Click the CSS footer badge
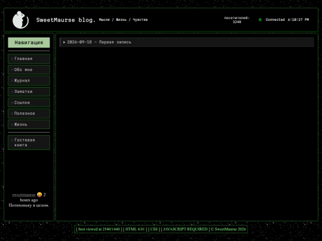 click(x=154, y=229)
